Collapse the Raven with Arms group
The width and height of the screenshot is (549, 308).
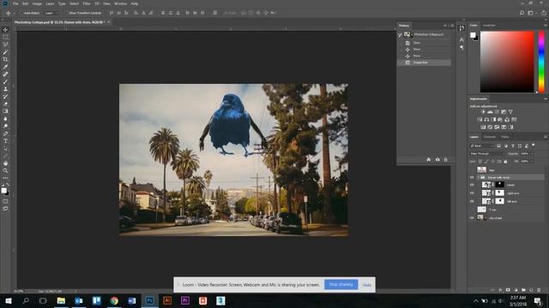point(478,177)
